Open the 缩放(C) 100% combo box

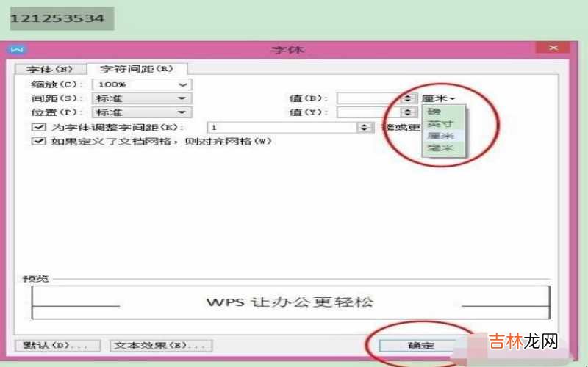point(141,84)
